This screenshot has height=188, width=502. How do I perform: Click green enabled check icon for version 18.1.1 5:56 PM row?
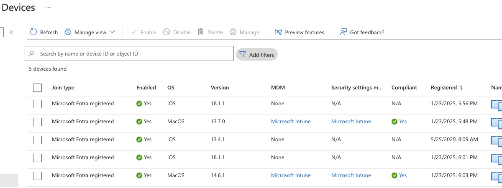[x=139, y=104]
